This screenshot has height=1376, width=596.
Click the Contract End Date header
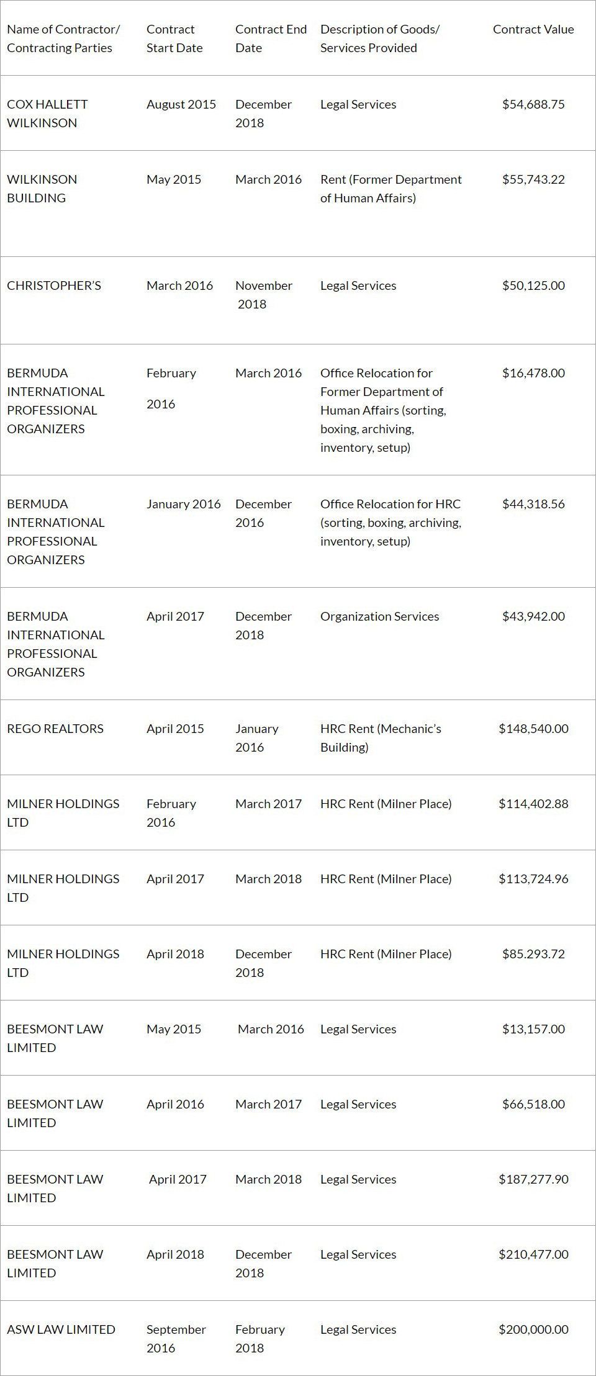tap(271, 38)
